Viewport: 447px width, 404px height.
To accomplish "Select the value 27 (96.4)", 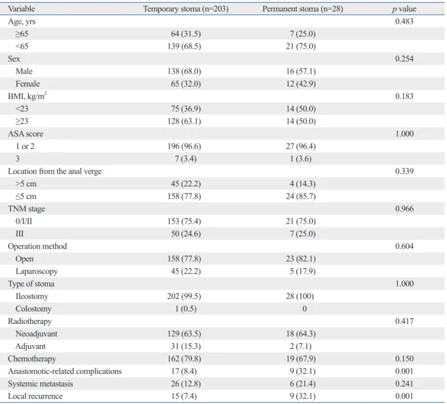I will tap(301, 147).
